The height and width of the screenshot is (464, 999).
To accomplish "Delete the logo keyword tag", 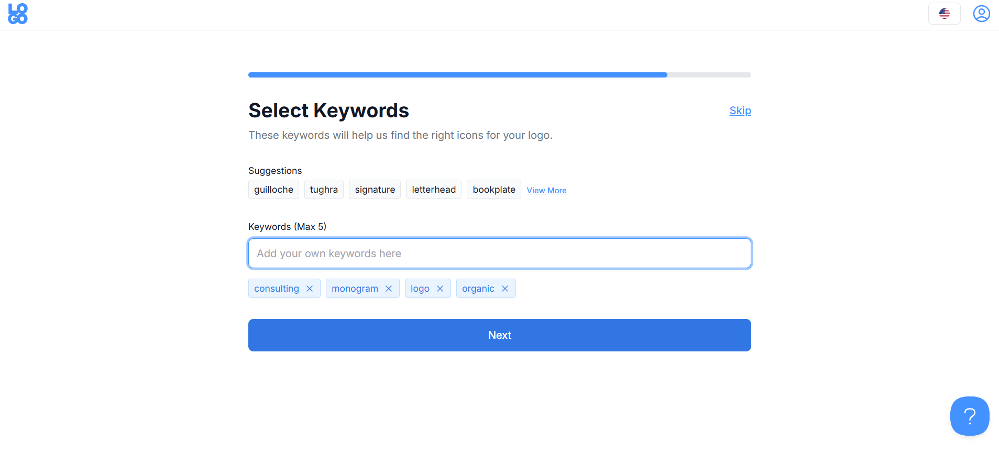I will coord(440,289).
